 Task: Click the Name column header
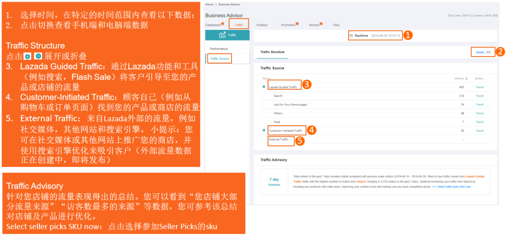266,79
